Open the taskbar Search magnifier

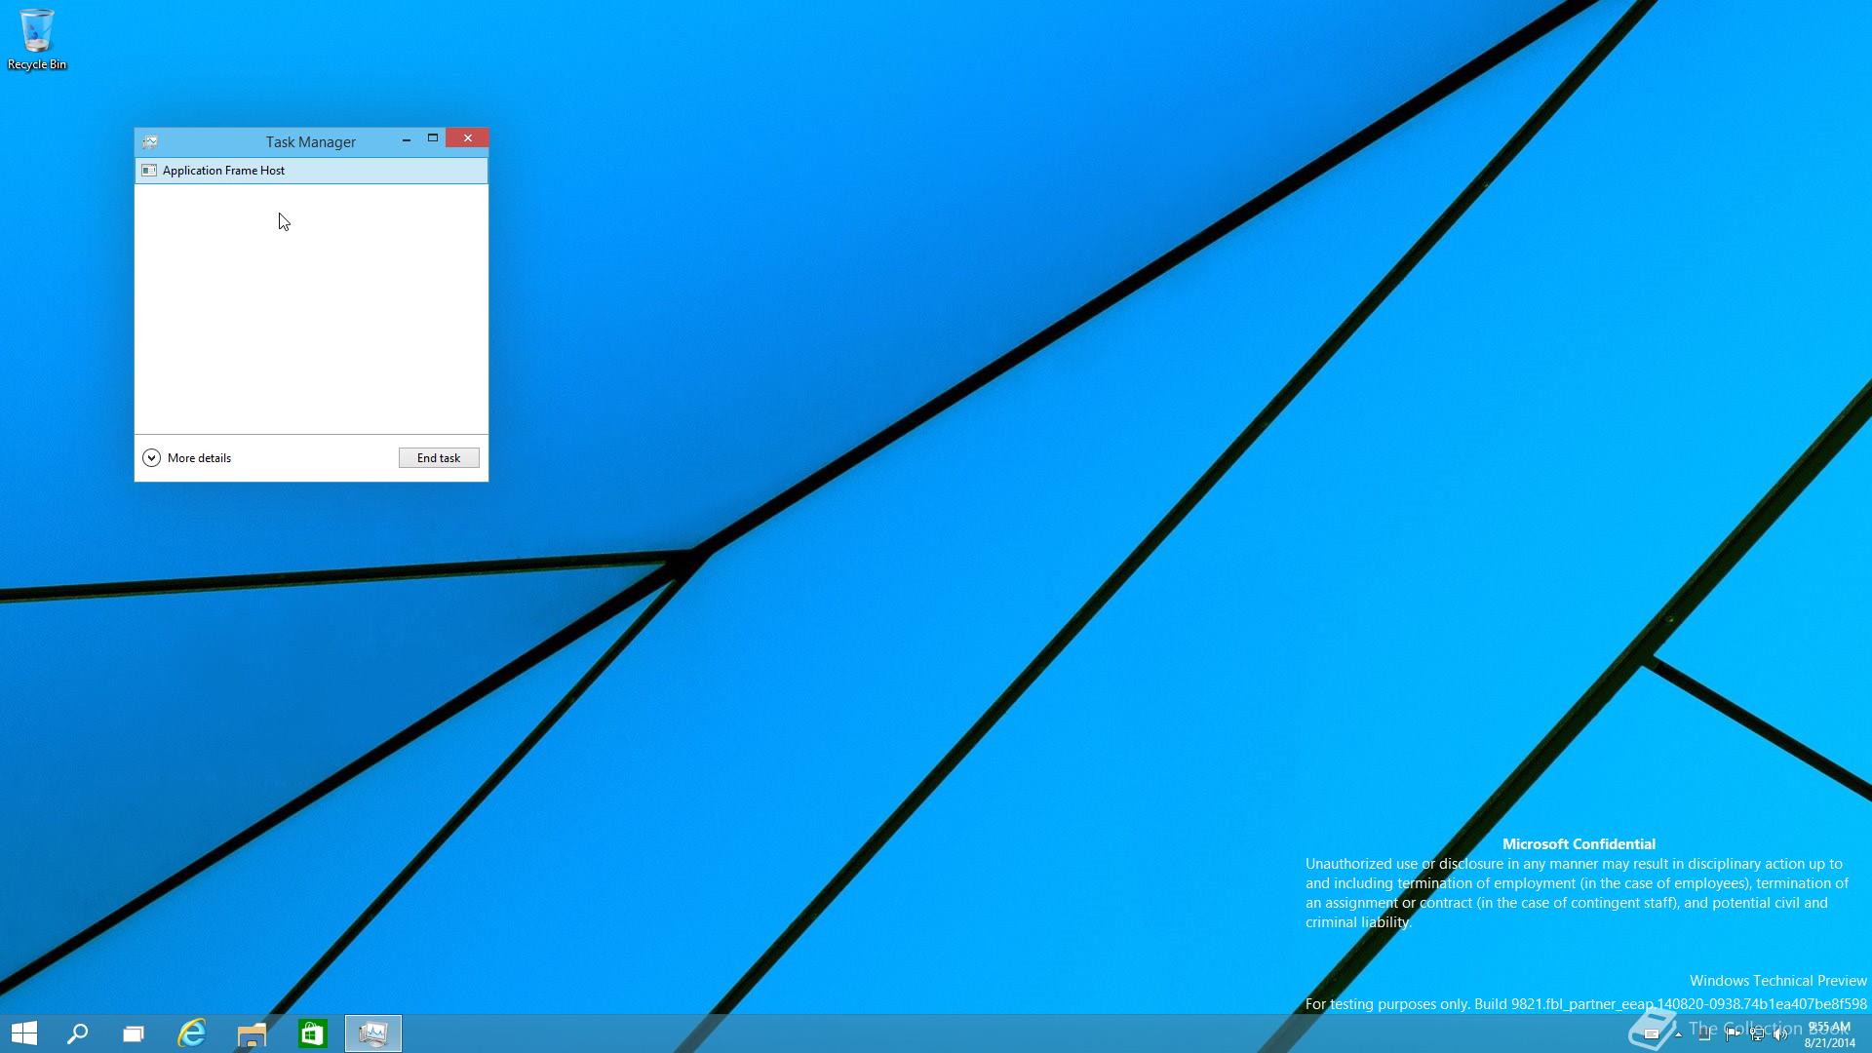click(x=78, y=1033)
